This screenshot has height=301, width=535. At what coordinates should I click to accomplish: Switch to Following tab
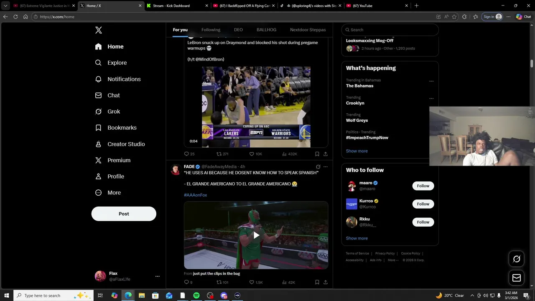[211, 30]
